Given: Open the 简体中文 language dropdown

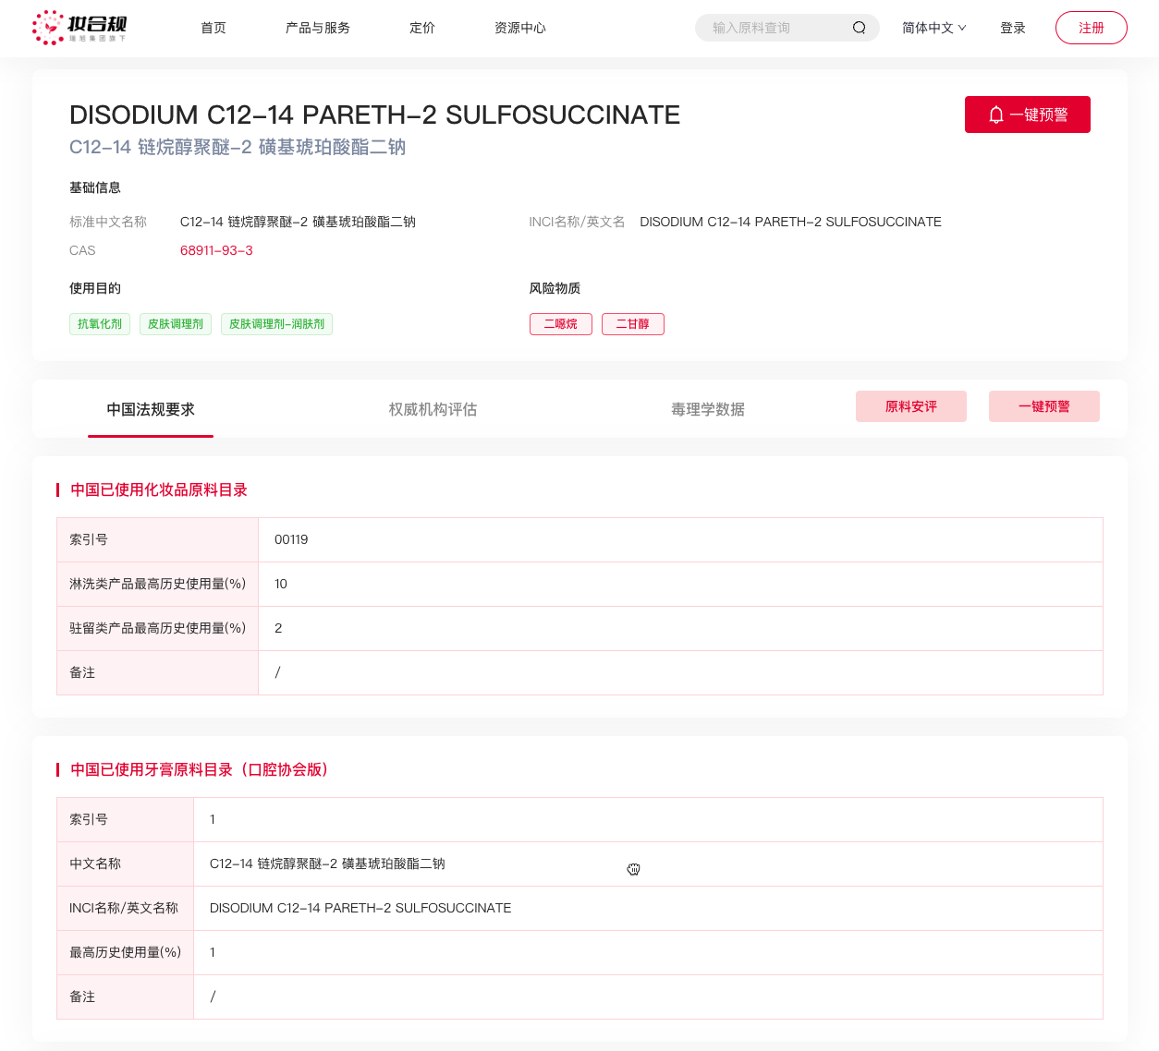Looking at the screenshot, I should (933, 28).
